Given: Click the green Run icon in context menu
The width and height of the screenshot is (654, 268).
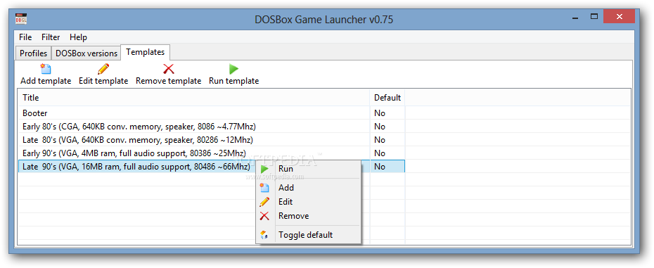Looking at the screenshot, I should point(264,169).
